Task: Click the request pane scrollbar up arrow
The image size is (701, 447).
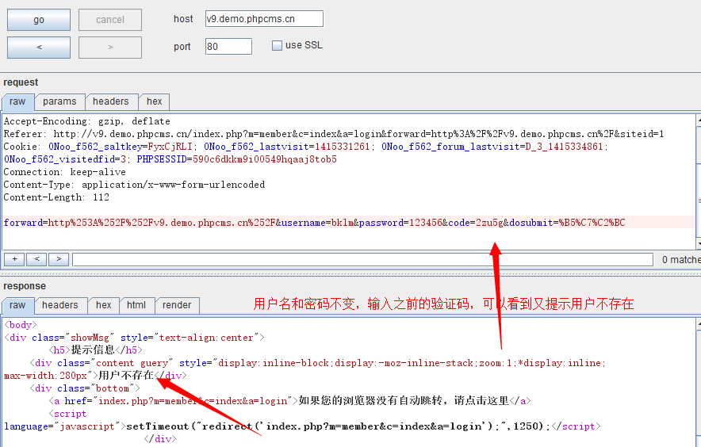Action: click(698, 120)
